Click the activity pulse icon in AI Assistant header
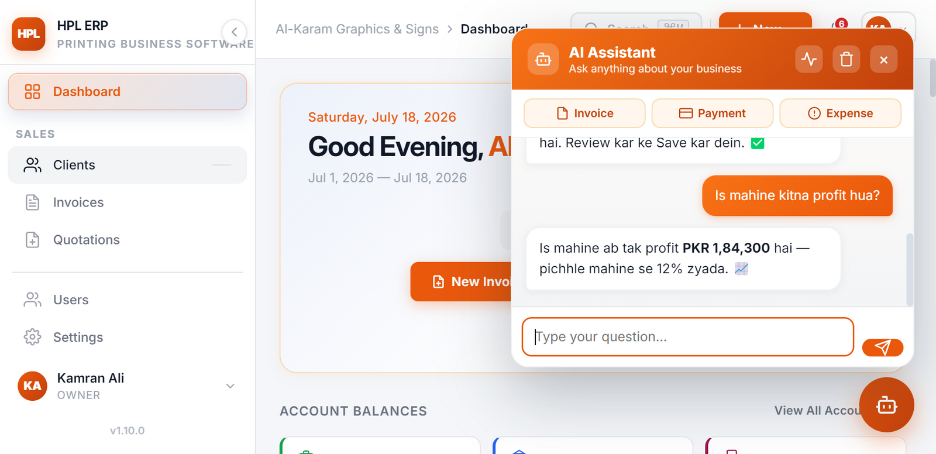 click(x=809, y=59)
